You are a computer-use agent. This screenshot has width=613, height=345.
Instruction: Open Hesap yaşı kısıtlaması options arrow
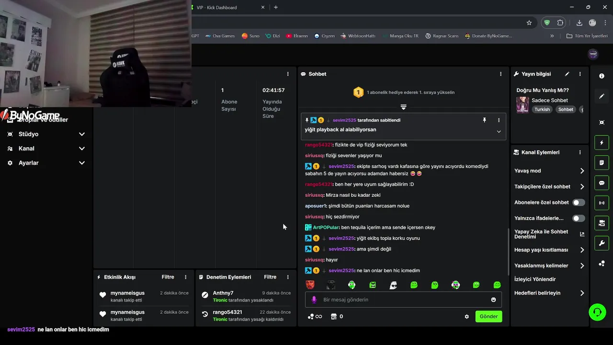click(582, 250)
